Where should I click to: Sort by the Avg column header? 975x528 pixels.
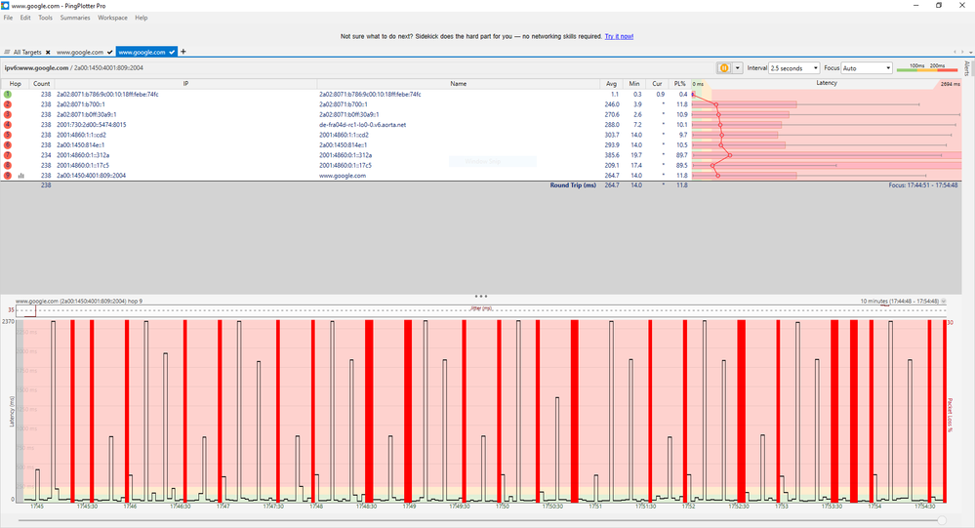[611, 83]
